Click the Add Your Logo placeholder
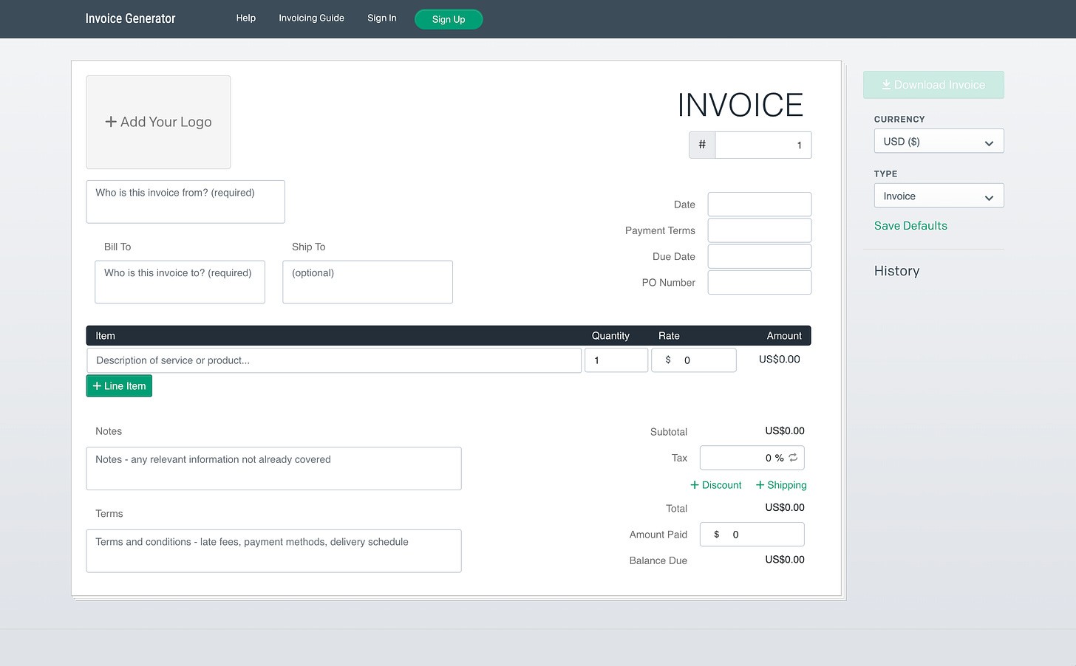The width and height of the screenshot is (1076, 666). coord(158,122)
